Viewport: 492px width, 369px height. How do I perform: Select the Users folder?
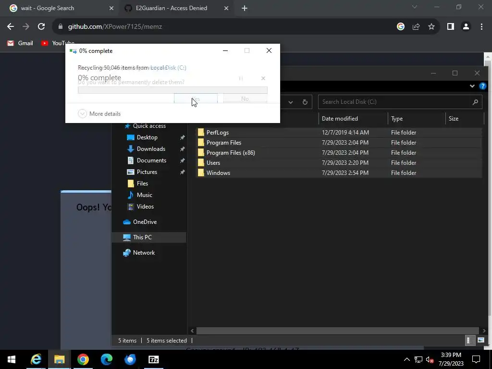339,162
